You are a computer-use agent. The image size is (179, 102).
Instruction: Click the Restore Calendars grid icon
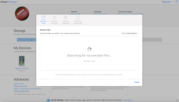point(66,18)
